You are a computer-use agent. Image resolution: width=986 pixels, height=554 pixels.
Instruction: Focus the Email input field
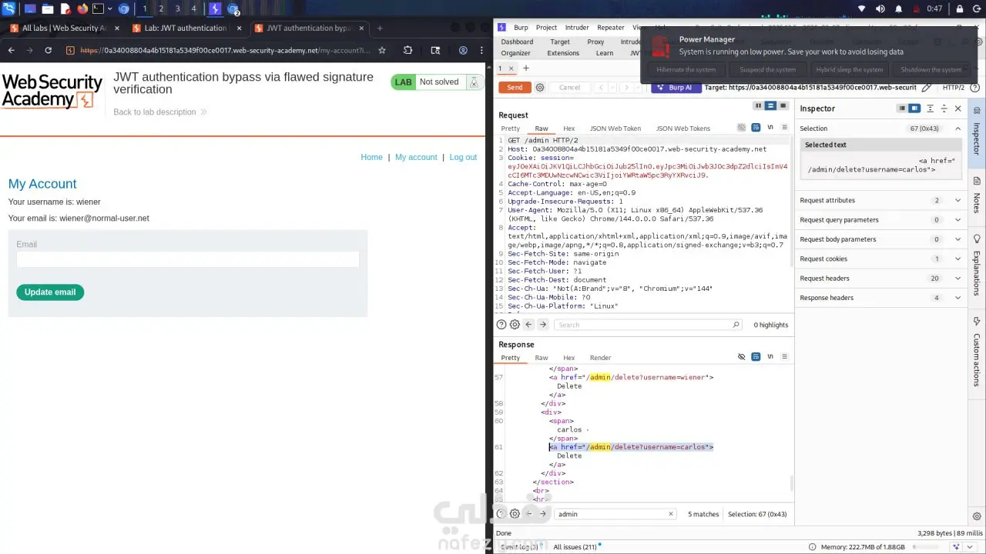(188, 259)
